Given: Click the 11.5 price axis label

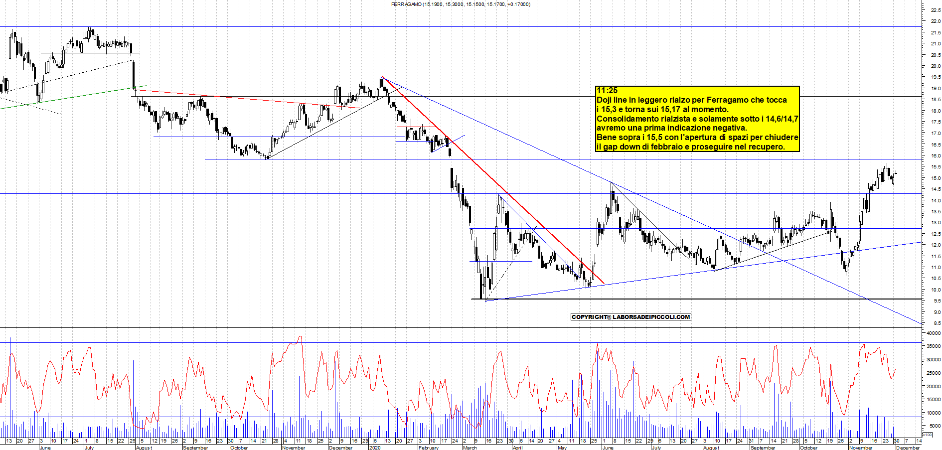Looking at the screenshot, I should click(936, 257).
